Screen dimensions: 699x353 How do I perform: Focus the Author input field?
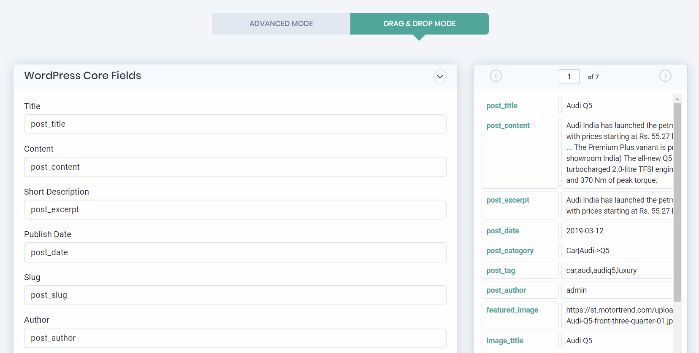coord(235,338)
